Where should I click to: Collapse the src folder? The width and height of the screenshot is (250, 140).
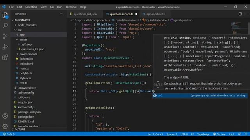[x=20, y=30]
